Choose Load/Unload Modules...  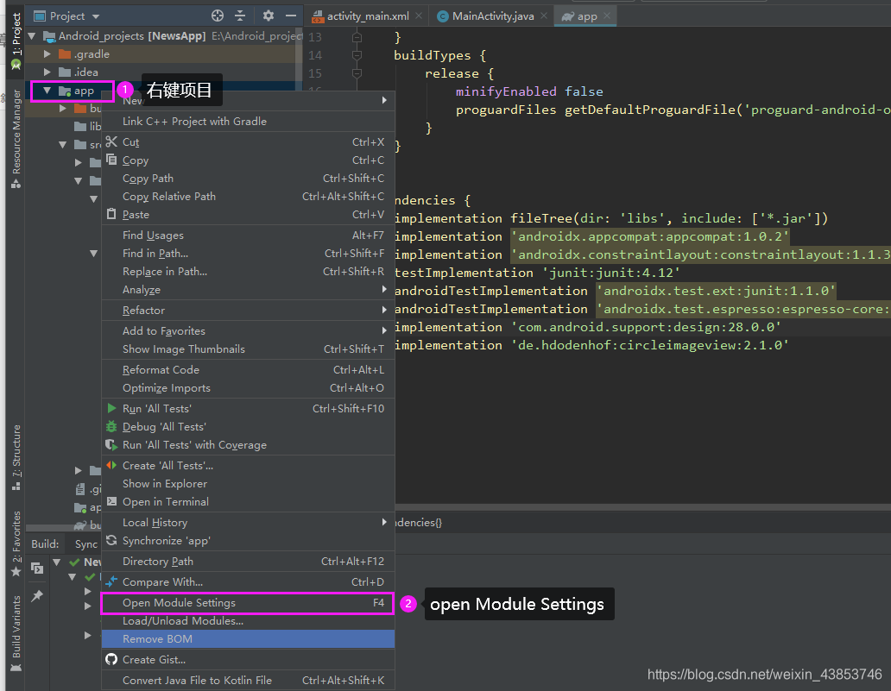(x=248, y=621)
